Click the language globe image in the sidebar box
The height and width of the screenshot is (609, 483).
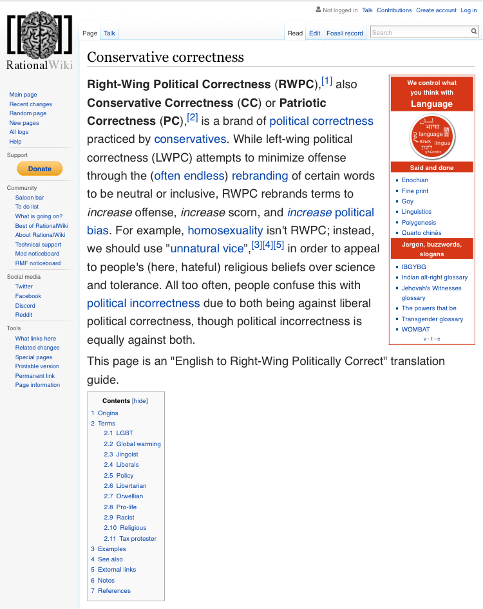431,136
